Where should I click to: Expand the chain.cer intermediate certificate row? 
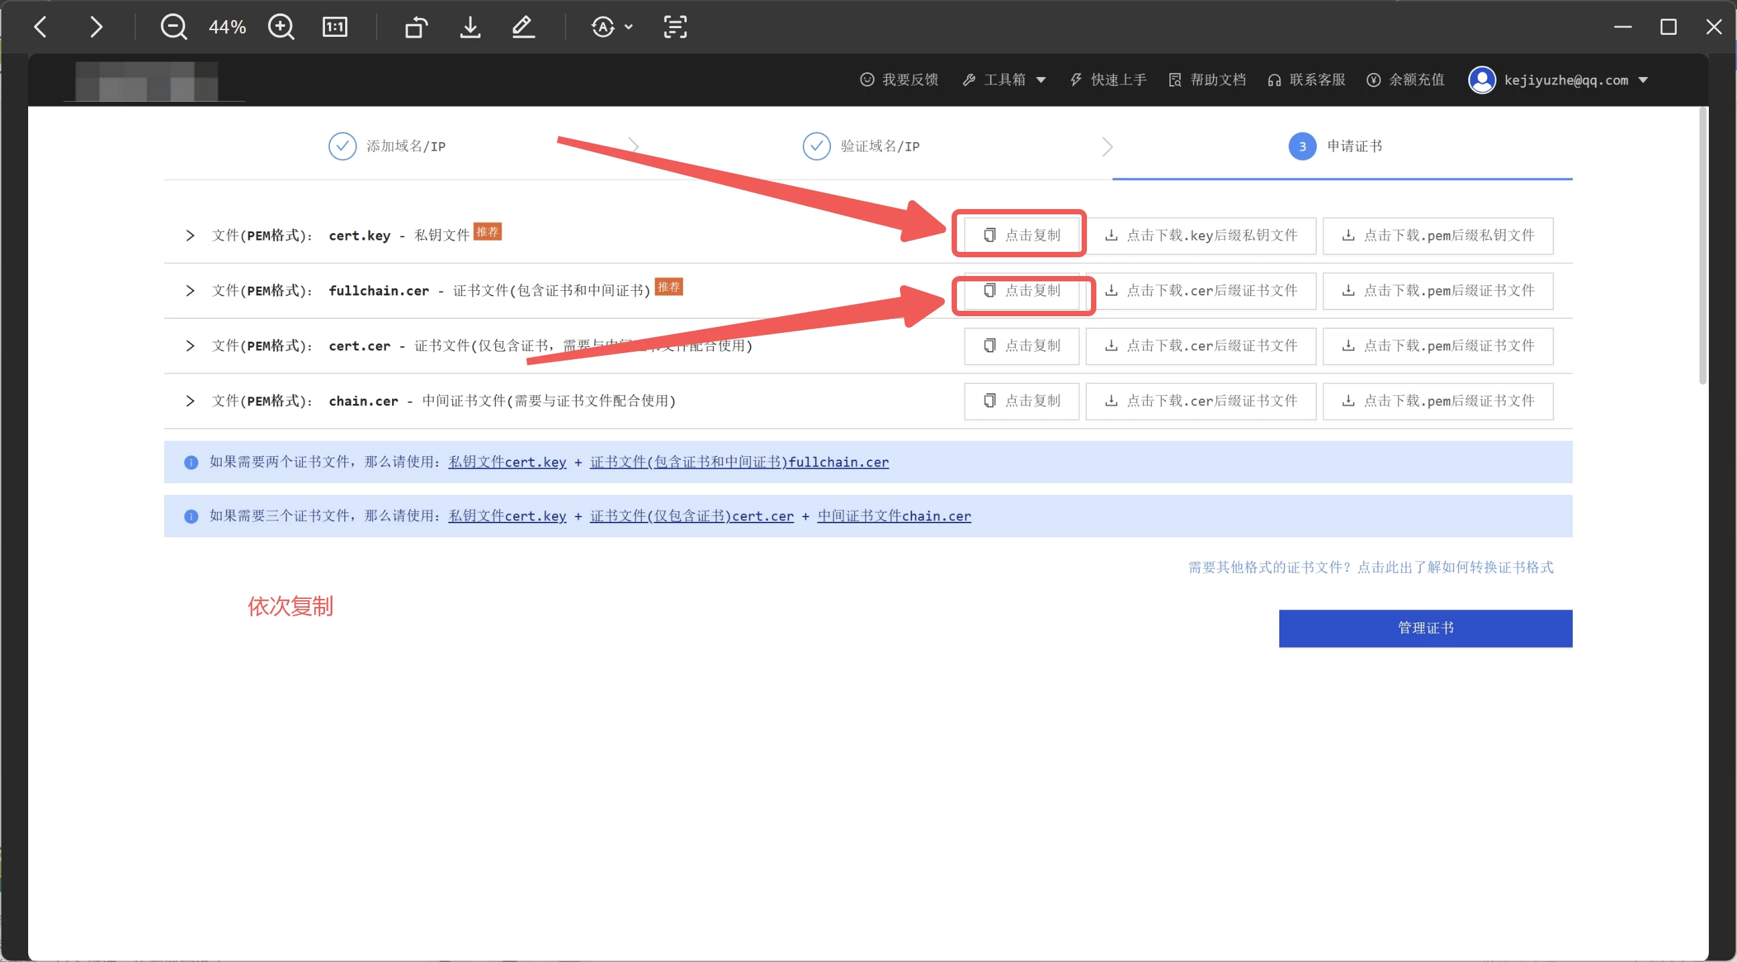pos(190,401)
